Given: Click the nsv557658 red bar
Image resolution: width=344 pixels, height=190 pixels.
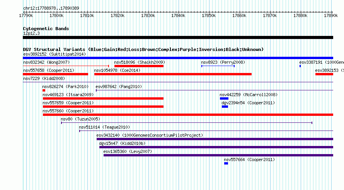Looking at the screenshot, I should 56,74.
